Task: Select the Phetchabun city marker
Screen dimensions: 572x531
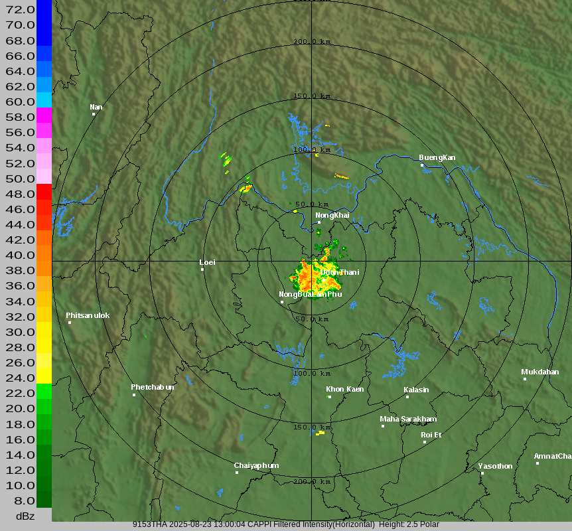Action: point(134,395)
